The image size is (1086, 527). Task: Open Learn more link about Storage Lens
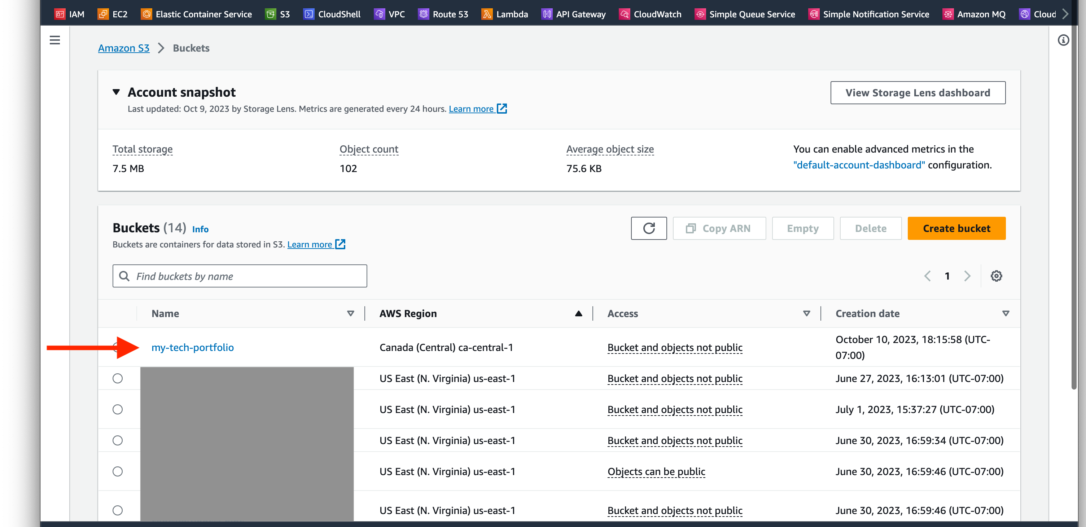471,108
